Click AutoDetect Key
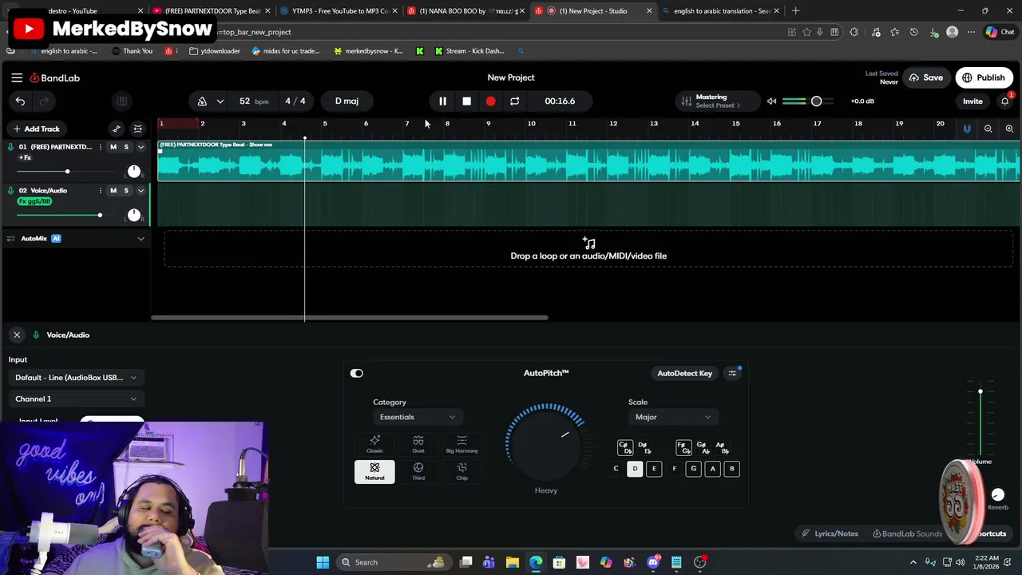 (x=684, y=373)
